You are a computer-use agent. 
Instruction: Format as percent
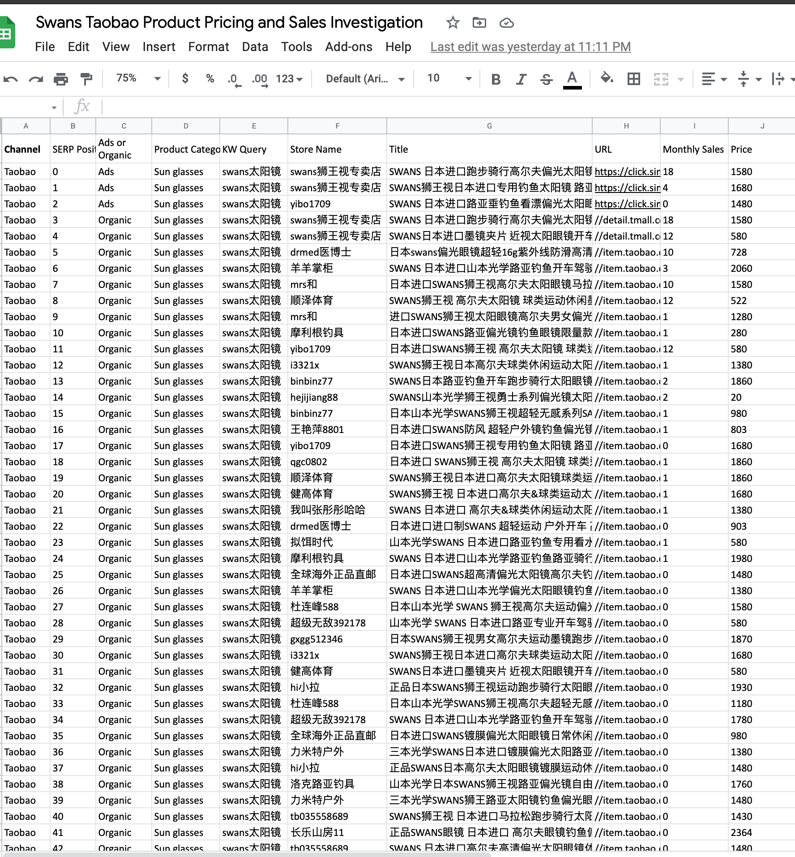click(210, 78)
